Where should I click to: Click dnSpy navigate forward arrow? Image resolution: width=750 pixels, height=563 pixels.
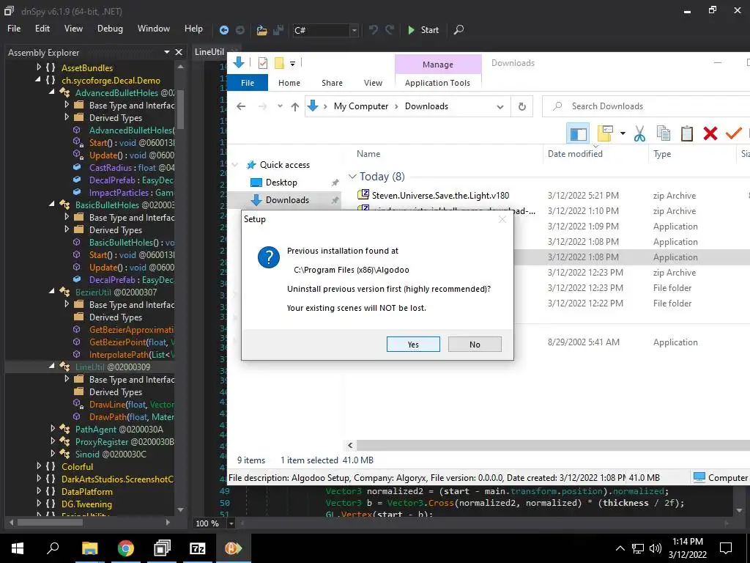pyautogui.click(x=240, y=30)
